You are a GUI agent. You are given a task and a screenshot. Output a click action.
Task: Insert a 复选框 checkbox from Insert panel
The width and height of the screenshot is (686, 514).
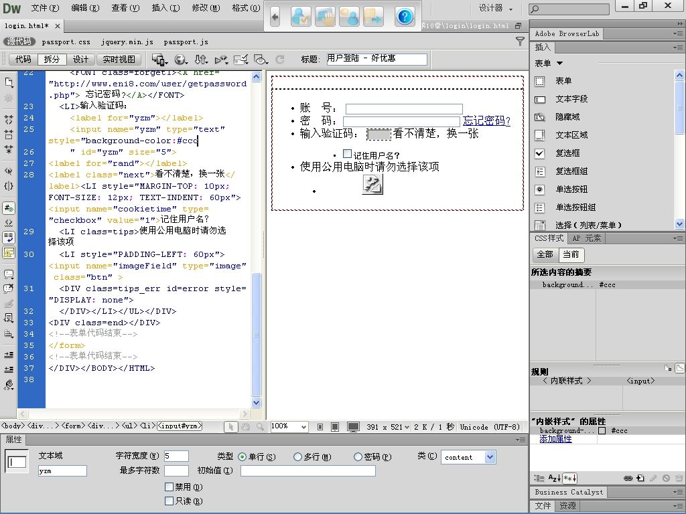pos(567,153)
